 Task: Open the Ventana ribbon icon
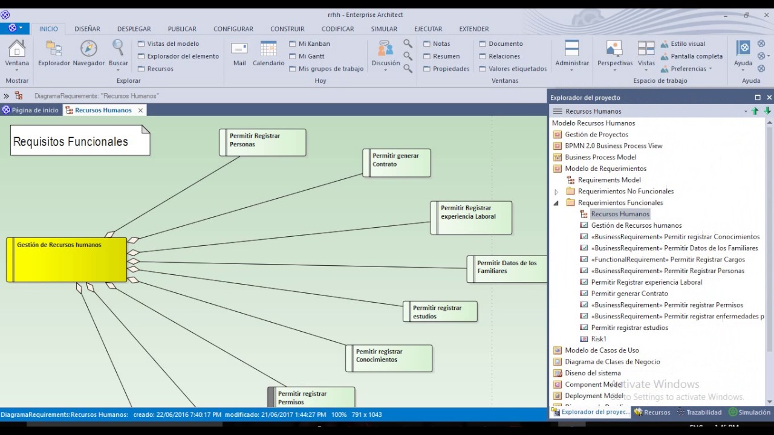tap(17, 49)
